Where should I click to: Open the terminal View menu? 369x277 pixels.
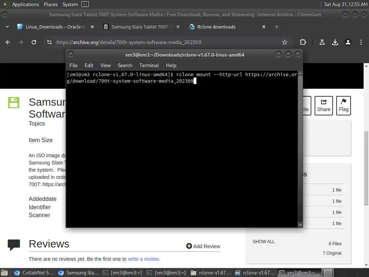(x=106, y=66)
